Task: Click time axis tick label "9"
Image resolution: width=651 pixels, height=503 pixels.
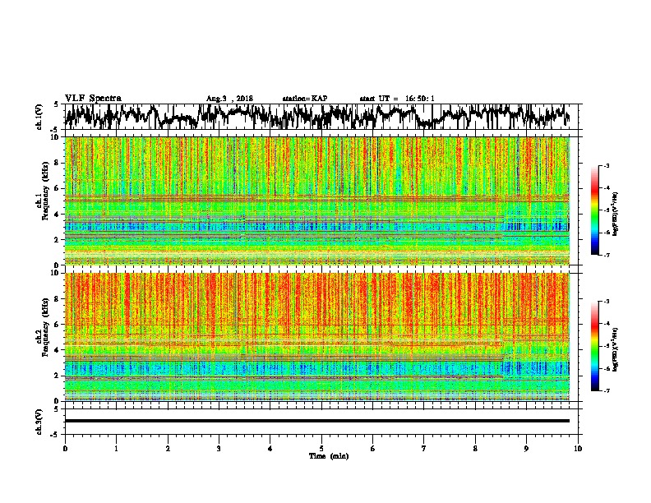Action: click(526, 449)
